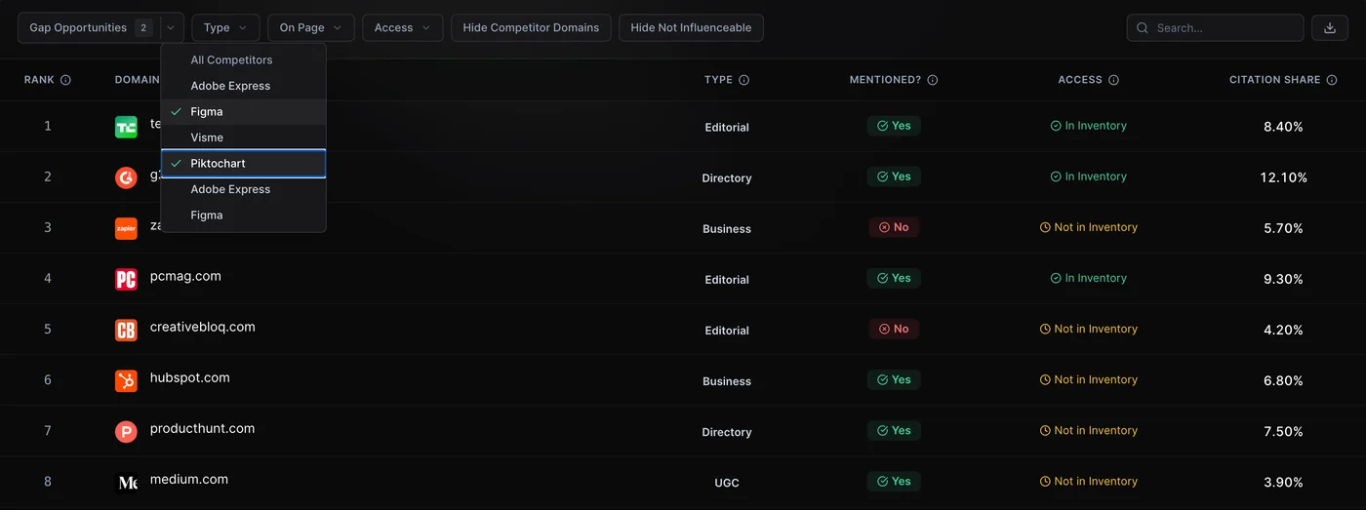Click the producthunt.com domain name

click(x=202, y=428)
